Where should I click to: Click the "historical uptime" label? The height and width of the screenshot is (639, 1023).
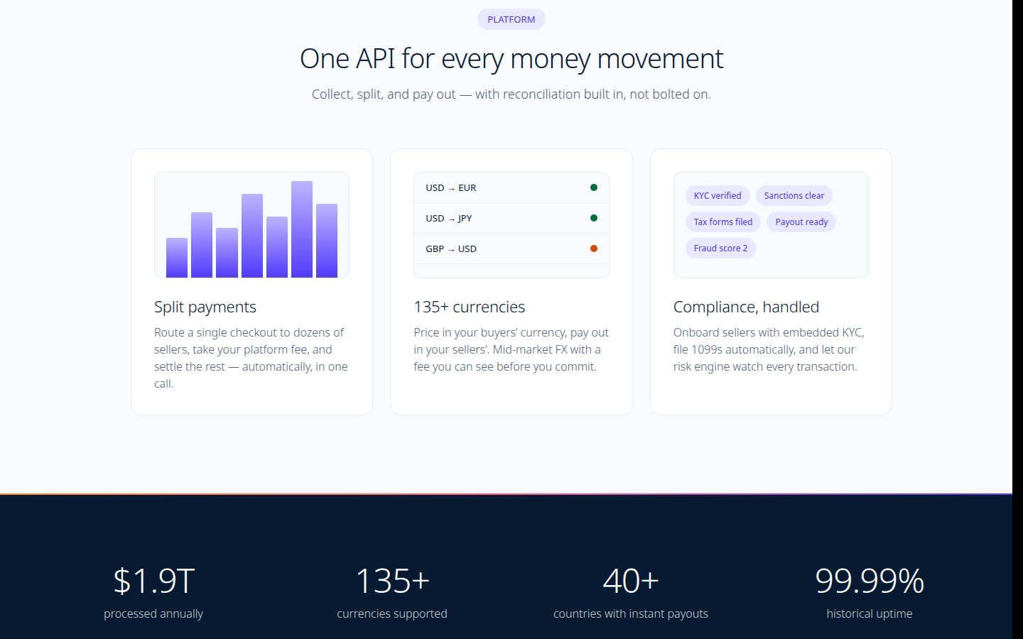pos(870,613)
